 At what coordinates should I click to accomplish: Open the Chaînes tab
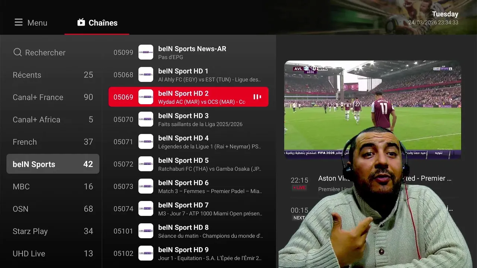(97, 23)
